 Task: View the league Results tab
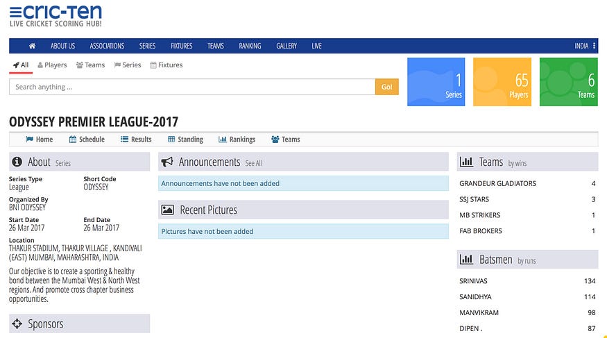136,140
